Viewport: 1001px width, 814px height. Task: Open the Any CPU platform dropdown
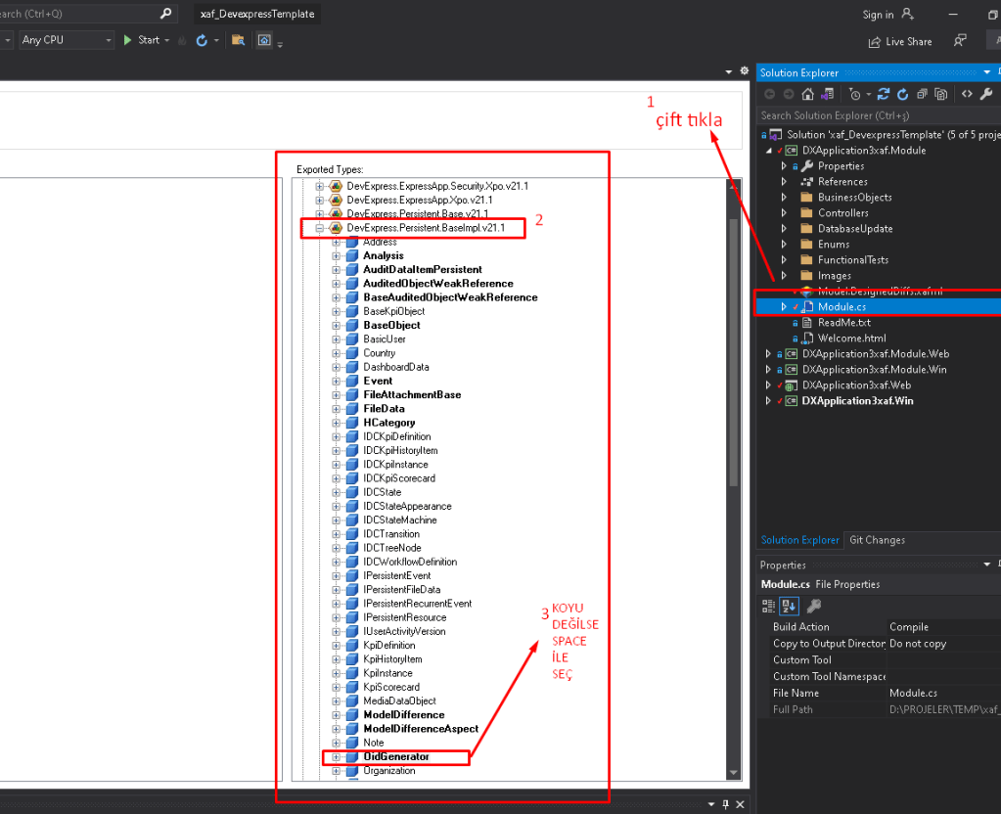[x=67, y=40]
